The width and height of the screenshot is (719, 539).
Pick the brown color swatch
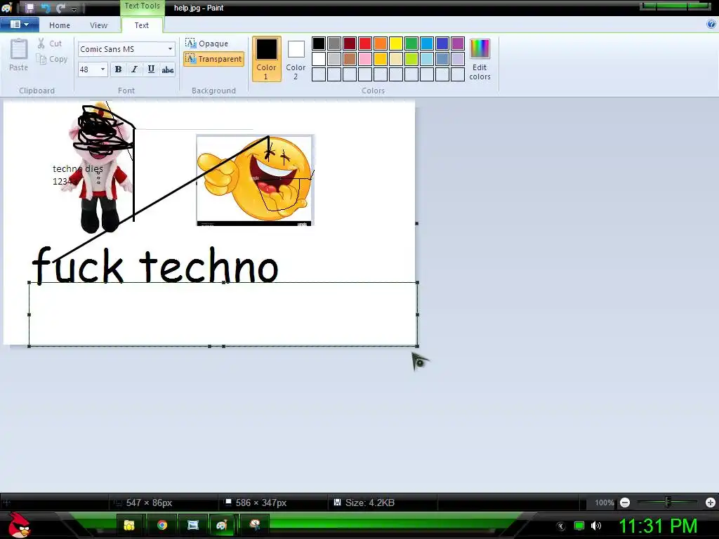[350, 59]
